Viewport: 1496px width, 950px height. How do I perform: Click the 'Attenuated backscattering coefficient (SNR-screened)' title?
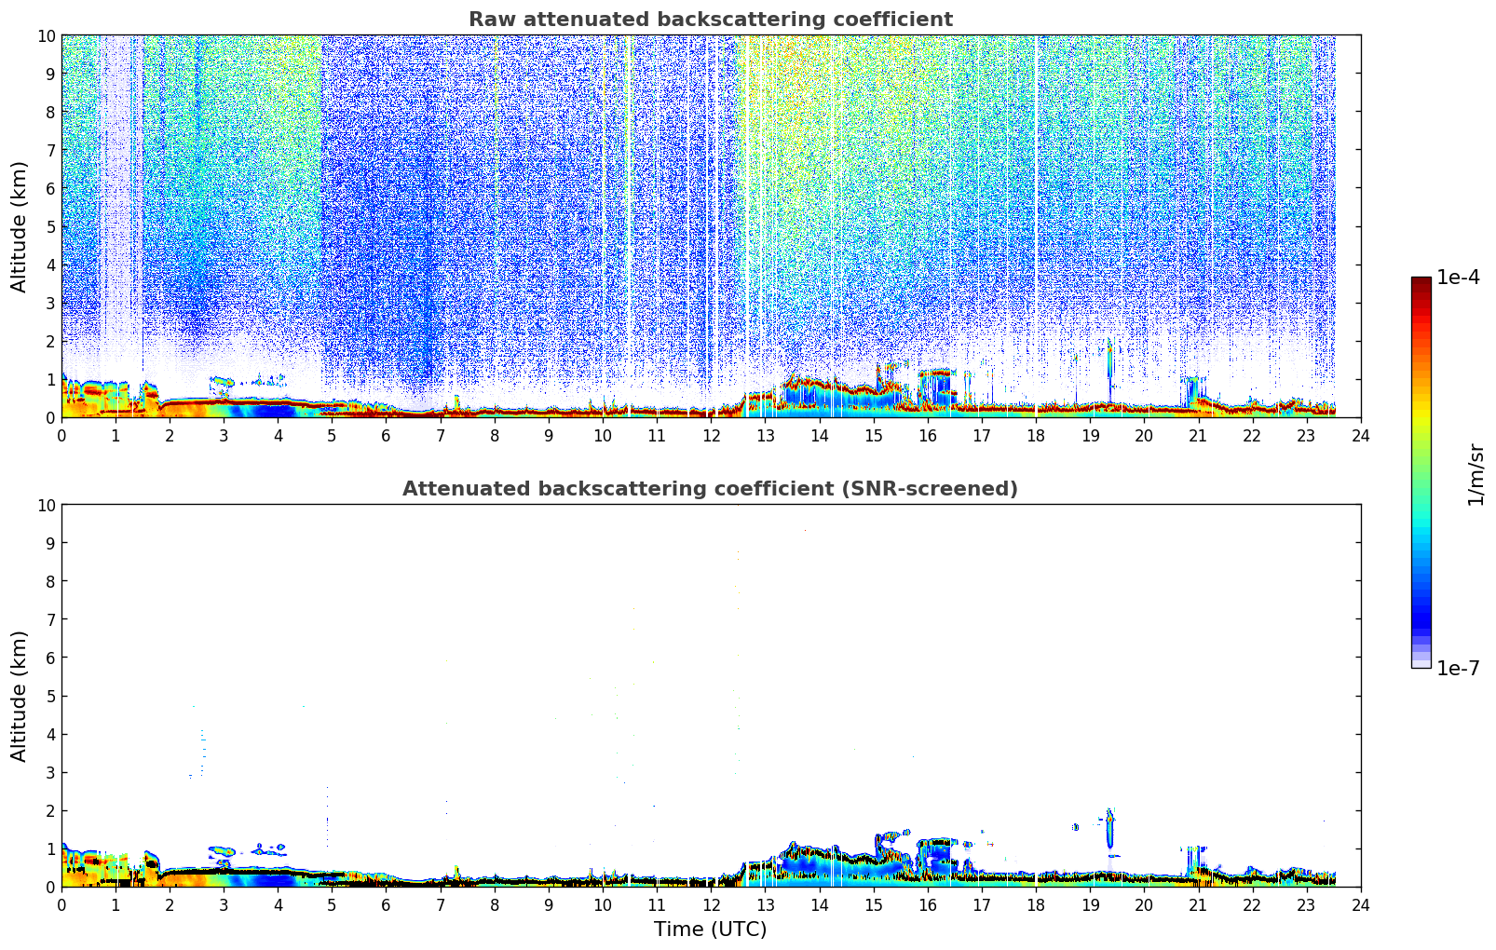710,489
